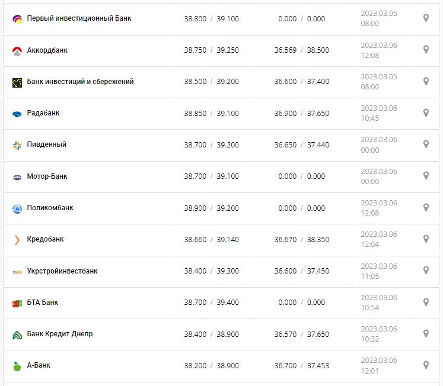This screenshot has height=386, width=443.
Task: Click the Кредобанк orange chevron logo
Action: pos(17,240)
